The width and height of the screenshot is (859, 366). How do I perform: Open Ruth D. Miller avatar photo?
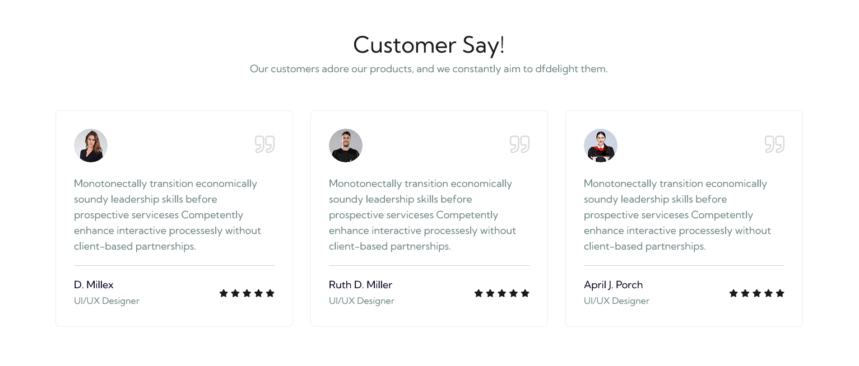346,146
